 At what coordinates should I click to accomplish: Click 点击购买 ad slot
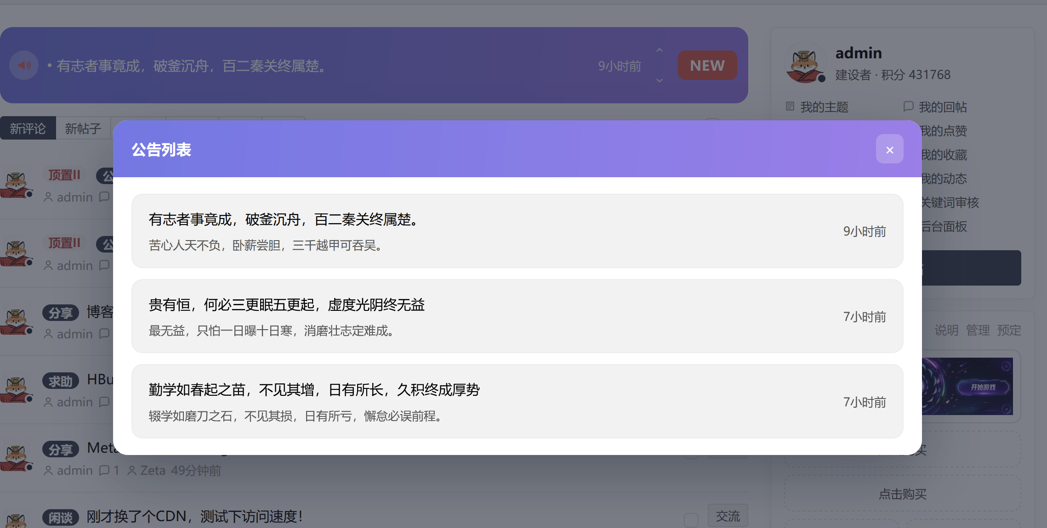tap(902, 494)
